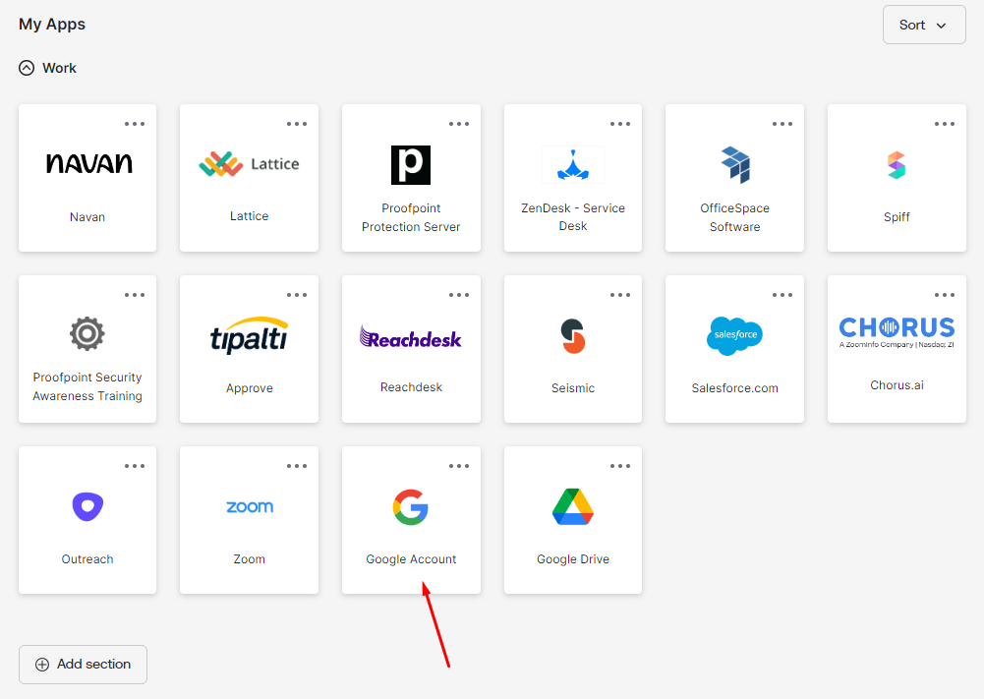Viewport: 984px width, 699px height.
Task: Show more options on Chorus.ai card
Action: point(945,295)
